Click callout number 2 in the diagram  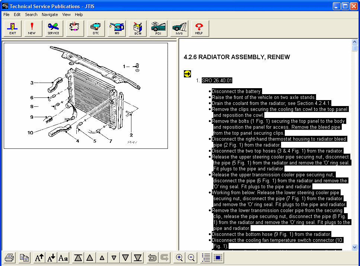click(x=131, y=135)
